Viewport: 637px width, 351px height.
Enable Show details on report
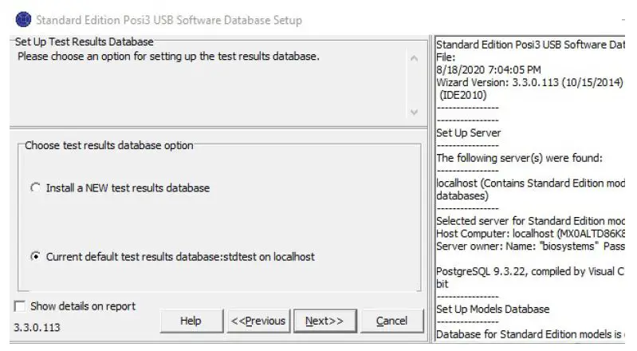(x=20, y=306)
